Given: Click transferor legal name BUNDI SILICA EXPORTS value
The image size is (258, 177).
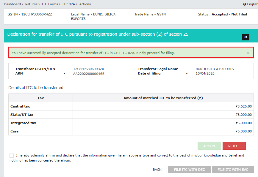Looking at the screenshot, I should click(215, 69).
